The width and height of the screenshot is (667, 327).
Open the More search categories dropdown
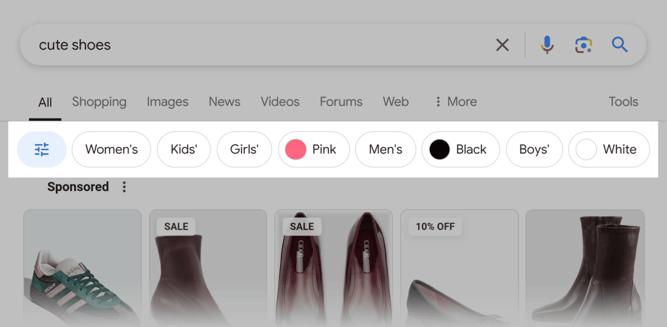click(454, 101)
